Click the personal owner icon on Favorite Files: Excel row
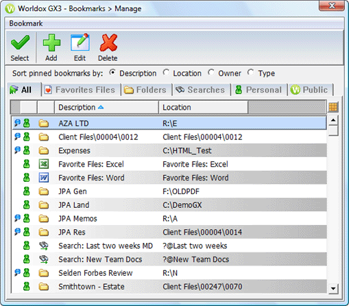This screenshot has height=306, width=349. click(x=27, y=164)
